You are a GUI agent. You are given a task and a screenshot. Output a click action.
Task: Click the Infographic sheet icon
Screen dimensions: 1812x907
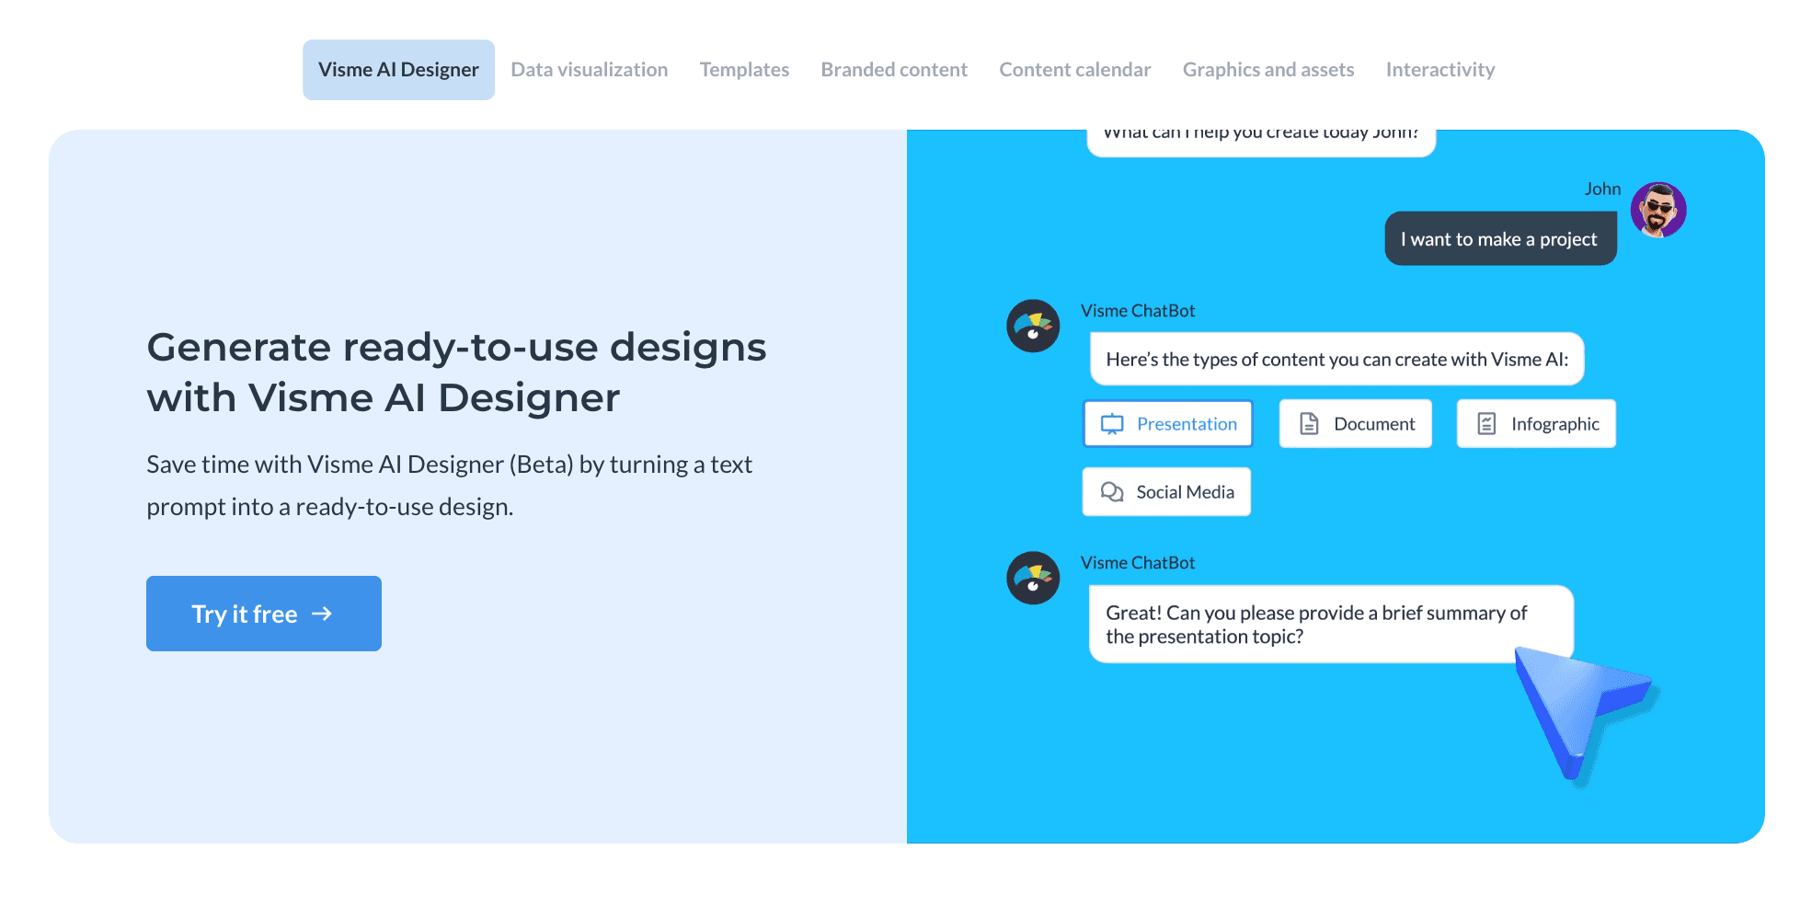[1486, 424]
